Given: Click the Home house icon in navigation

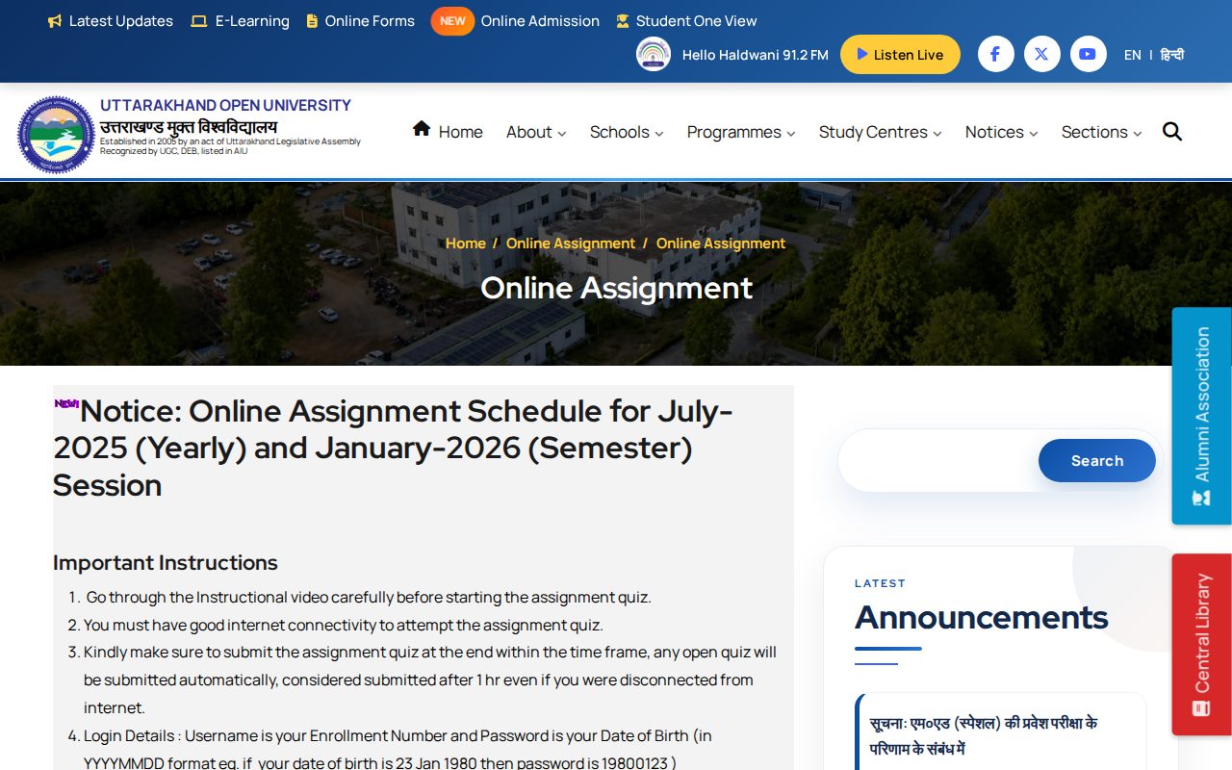Looking at the screenshot, I should [x=422, y=129].
